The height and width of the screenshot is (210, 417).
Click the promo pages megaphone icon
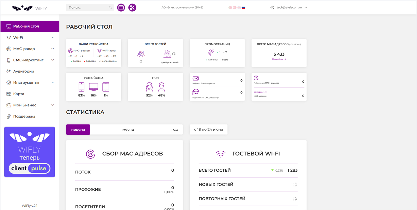(211, 52)
